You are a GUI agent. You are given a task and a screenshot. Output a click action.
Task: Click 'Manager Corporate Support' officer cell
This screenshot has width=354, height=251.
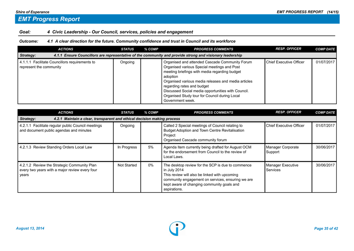tap(282, 149)
